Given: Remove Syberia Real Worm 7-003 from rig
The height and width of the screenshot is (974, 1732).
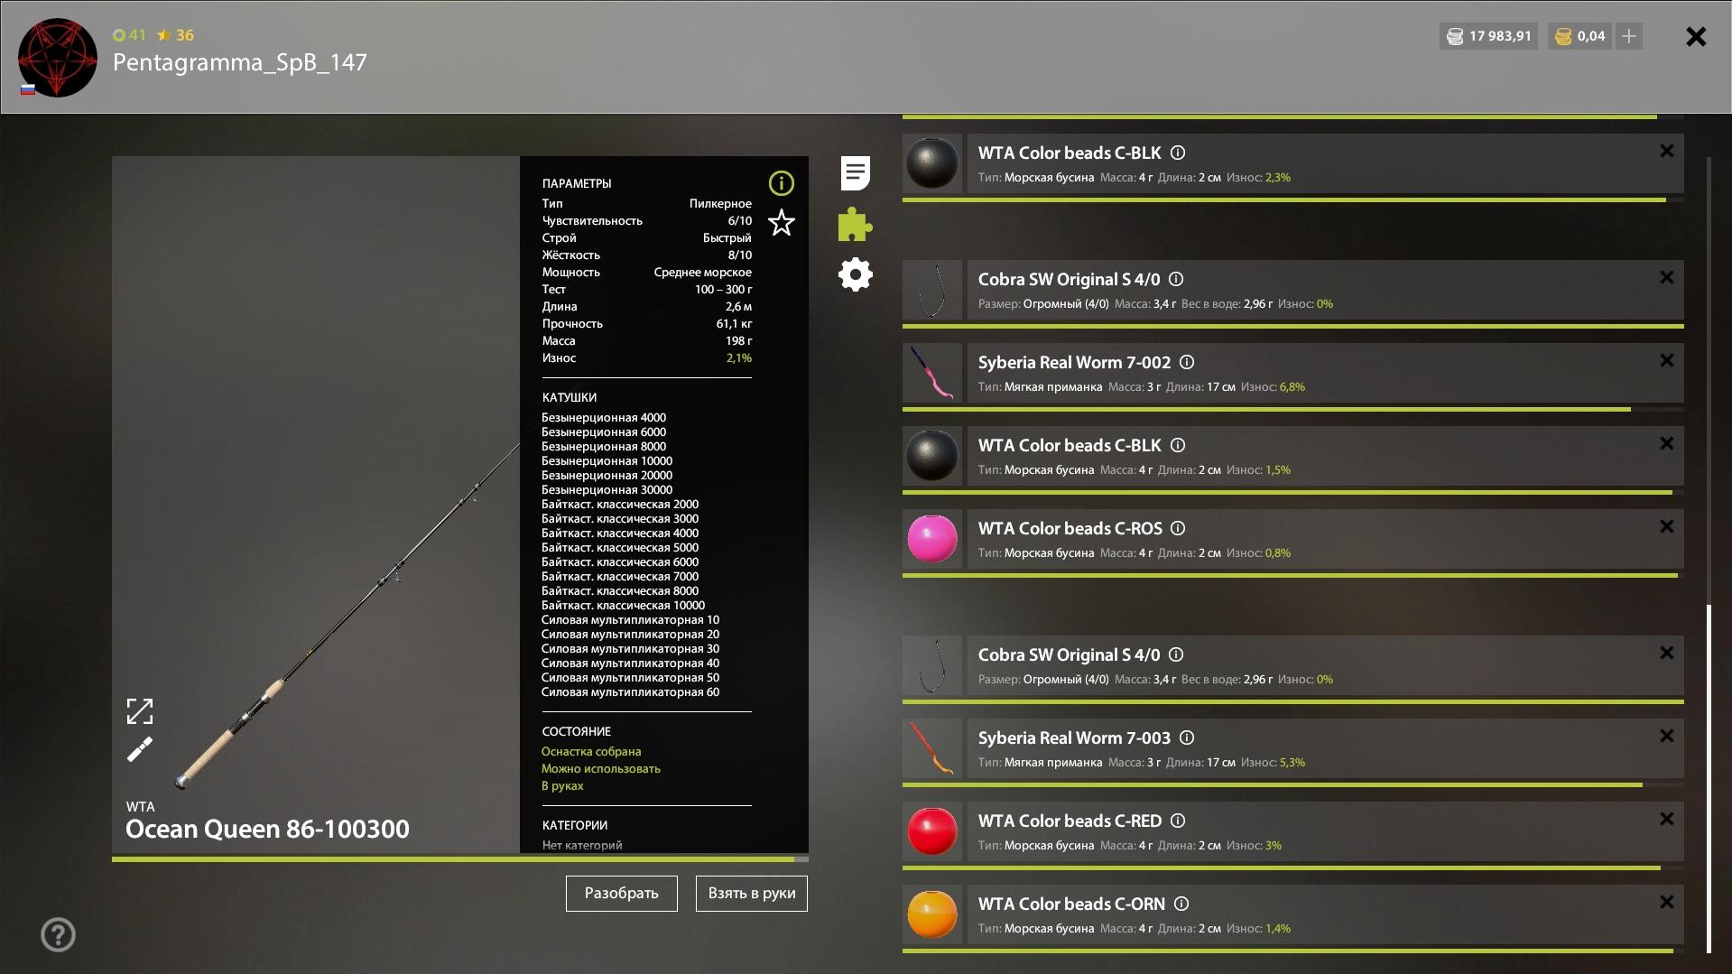Looking at the screenshot, I should [x=1666, y=736].
